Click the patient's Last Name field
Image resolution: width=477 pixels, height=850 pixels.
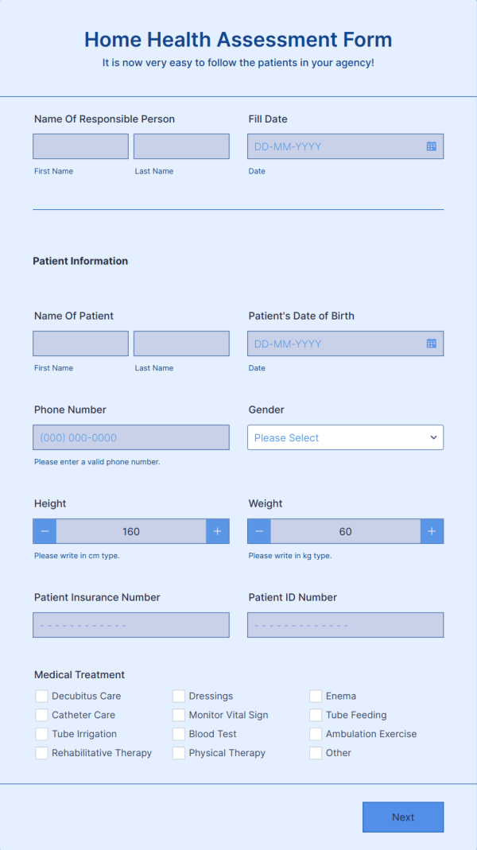pyautogui.click(x=181, y=343)
